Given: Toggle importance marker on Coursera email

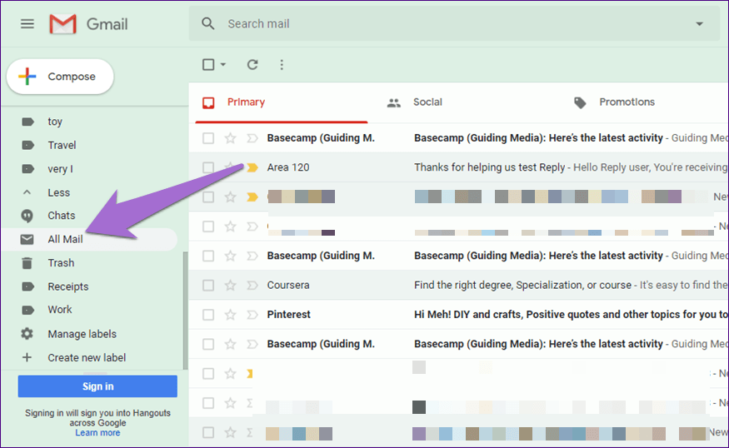Looking at the screenshot, I should (x=252, y=285).
